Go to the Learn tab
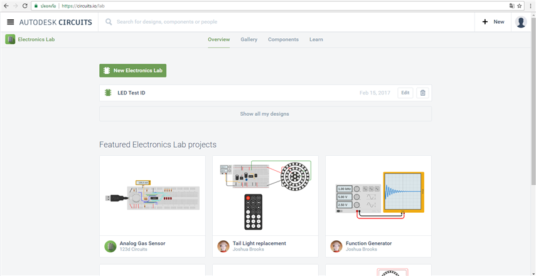Image resolution: width=536 pixels, height=276 pixels. 316,39
